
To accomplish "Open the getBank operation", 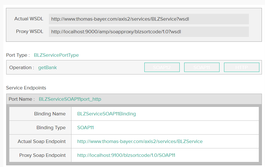I will 47,68.
